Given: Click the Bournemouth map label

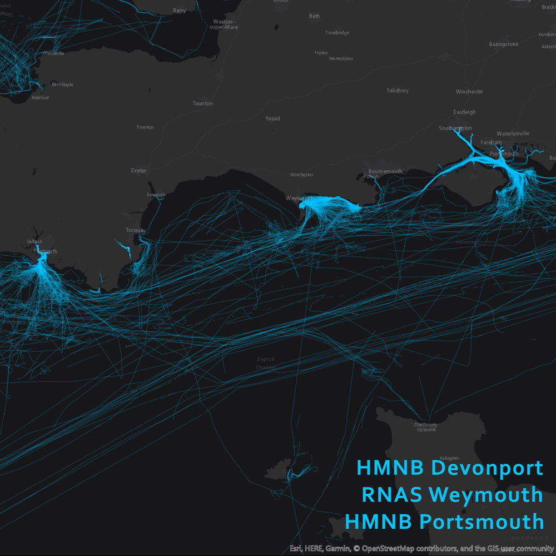Looking at the screenshot, I should tap(385, 171).
